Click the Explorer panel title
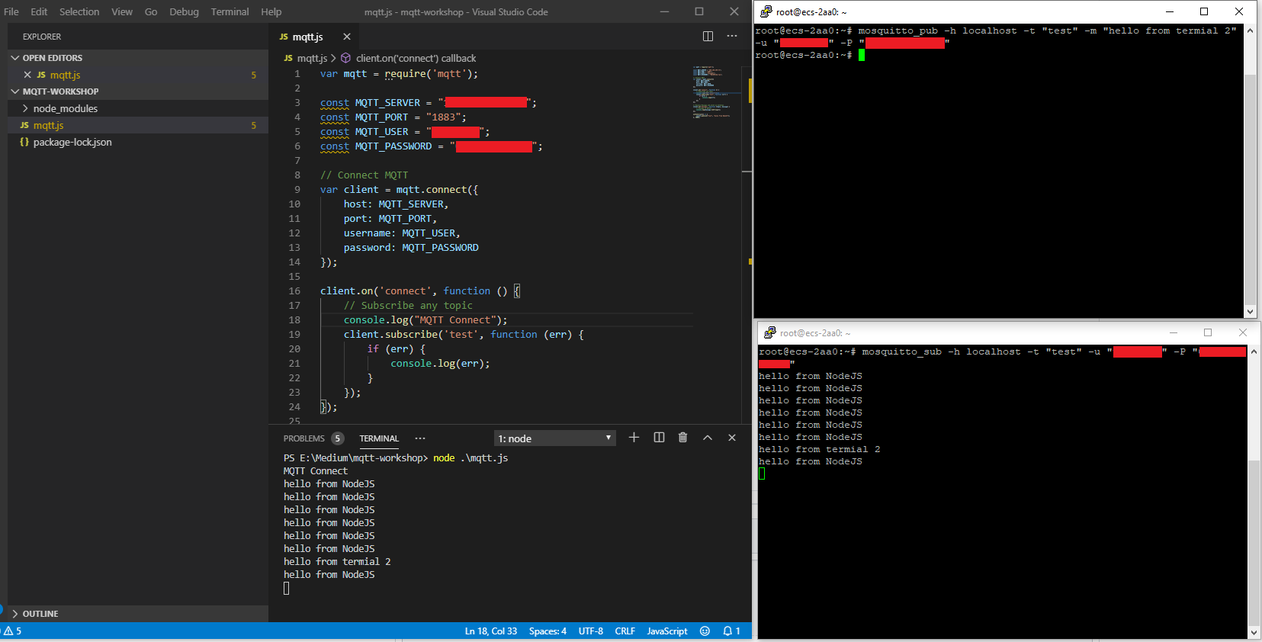The image size is (1262, 642). click(42, 37)
